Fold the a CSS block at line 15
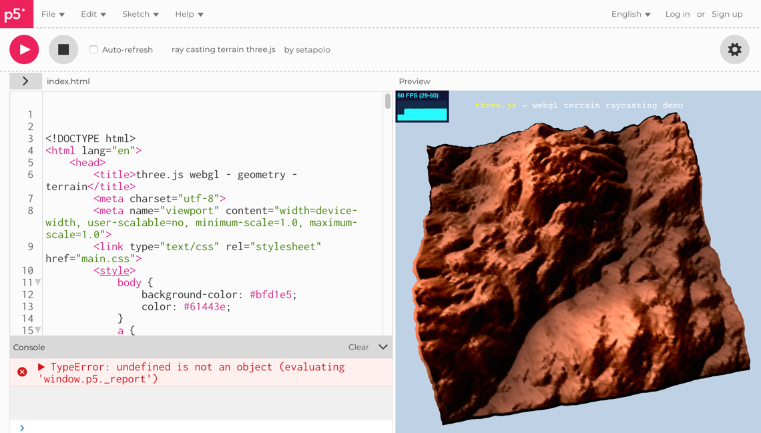This screenshot has height=433, width=761. [38, 330]
